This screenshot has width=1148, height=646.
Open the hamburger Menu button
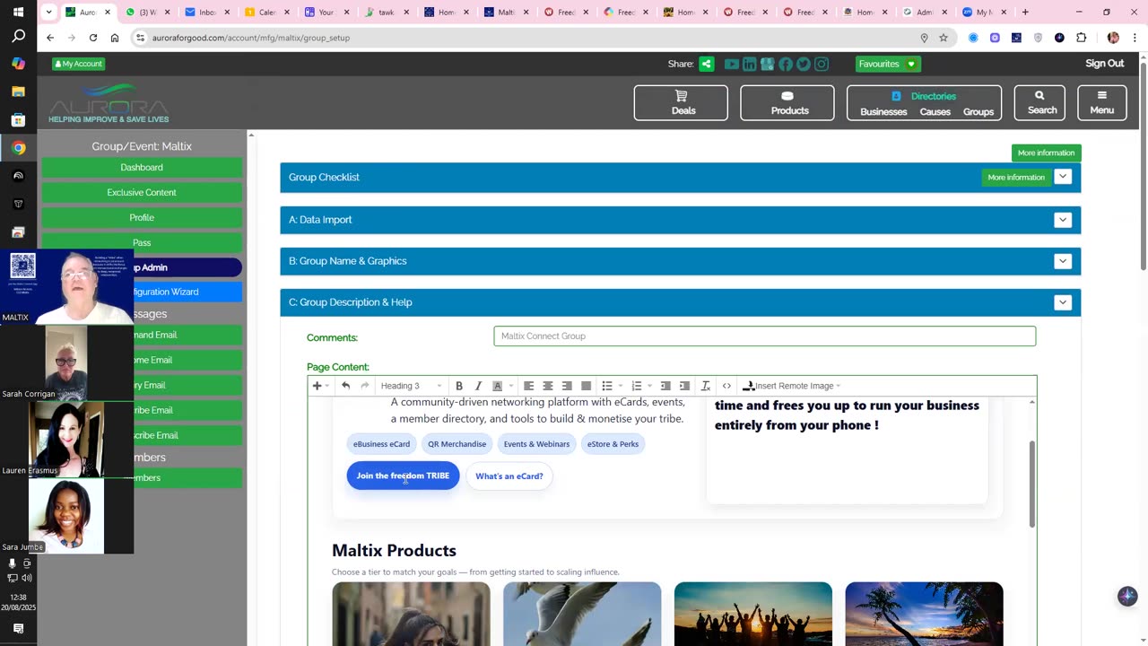tap(1102, 103)
